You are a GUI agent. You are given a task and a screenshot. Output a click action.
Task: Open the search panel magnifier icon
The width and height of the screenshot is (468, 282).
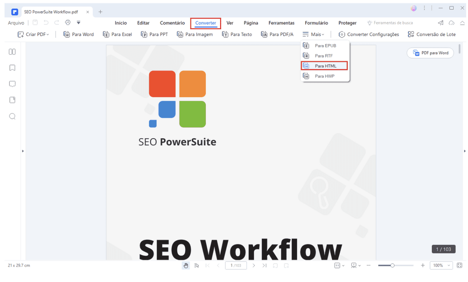point(12,116)
